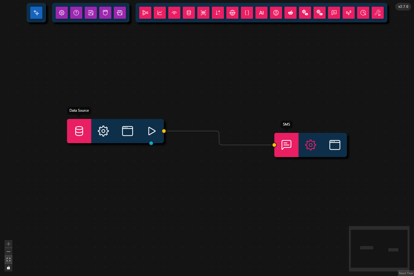414x276 pixels.
Task: Fit view using the fullscreen brackets control
Action: (x=8, y=260)
